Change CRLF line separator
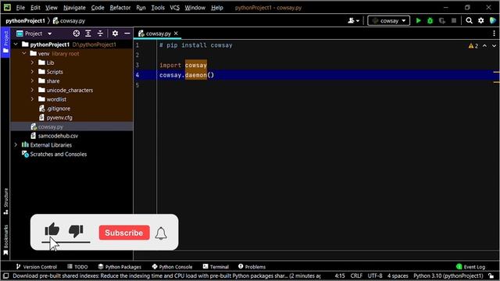The image size is (500, 281). coord(356,276)
